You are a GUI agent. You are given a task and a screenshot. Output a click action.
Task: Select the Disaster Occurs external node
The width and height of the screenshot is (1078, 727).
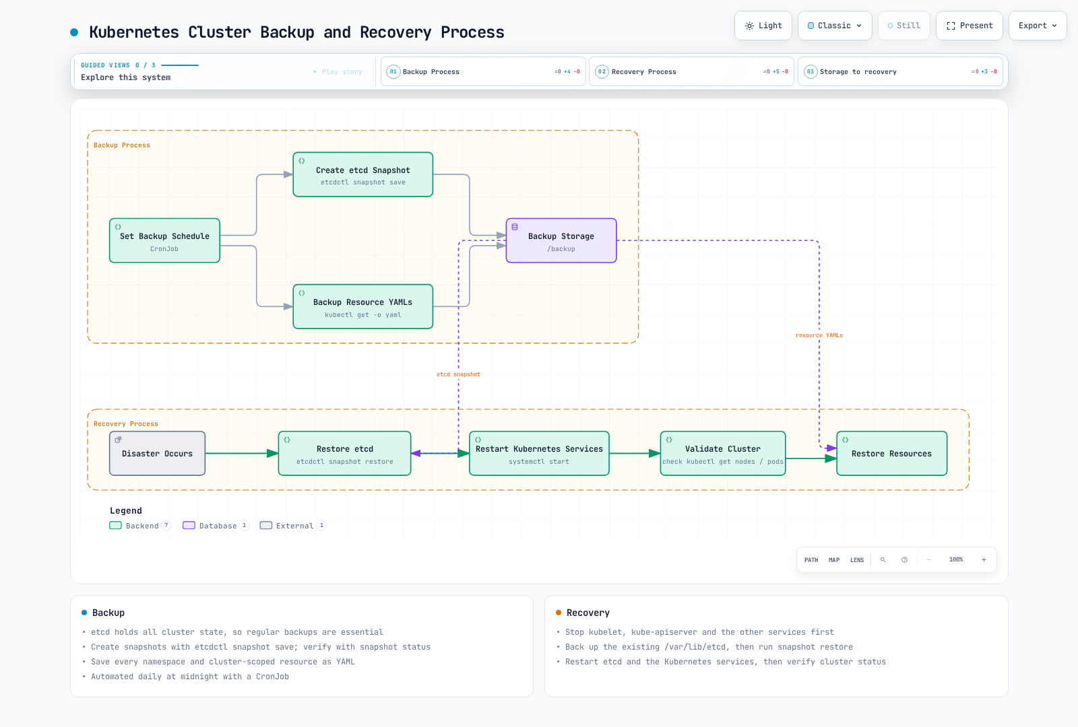157,453
